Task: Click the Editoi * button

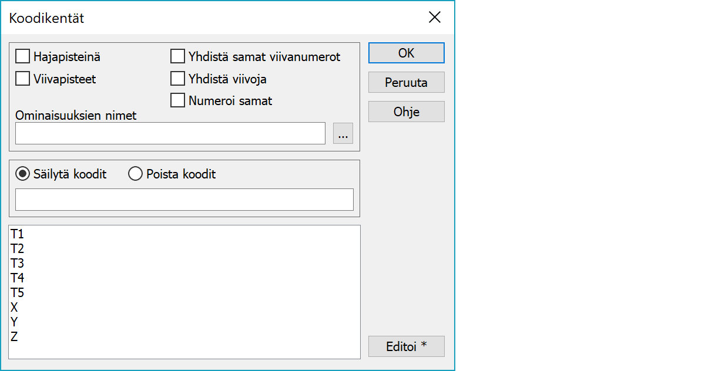Action: tap(406, 346)
